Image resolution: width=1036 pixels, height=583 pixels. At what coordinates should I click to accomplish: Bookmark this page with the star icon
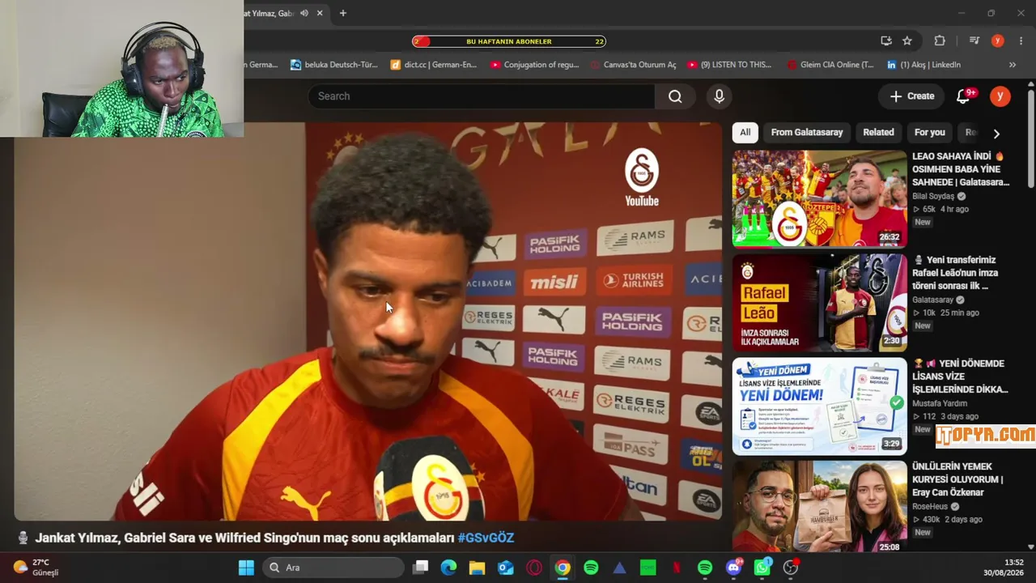907,41
